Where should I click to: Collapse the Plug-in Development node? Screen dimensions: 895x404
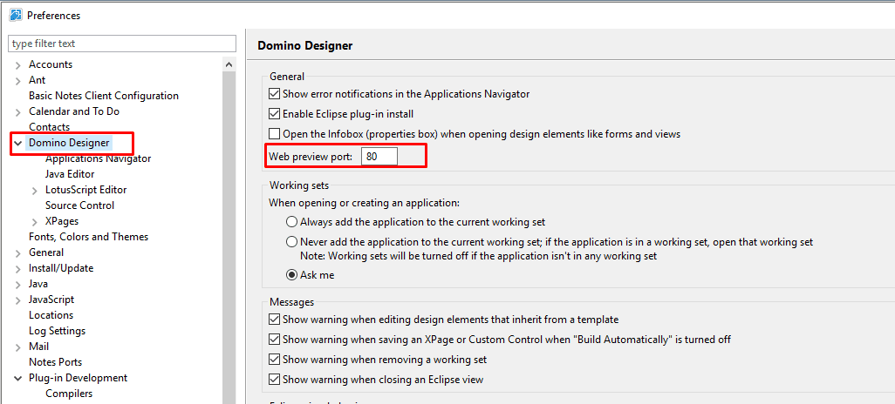coord(18,378)
